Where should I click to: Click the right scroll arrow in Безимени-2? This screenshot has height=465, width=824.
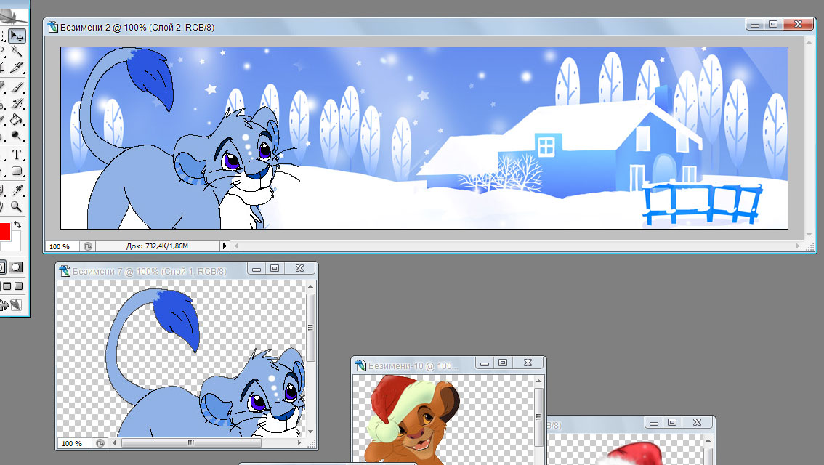(798, 246)
